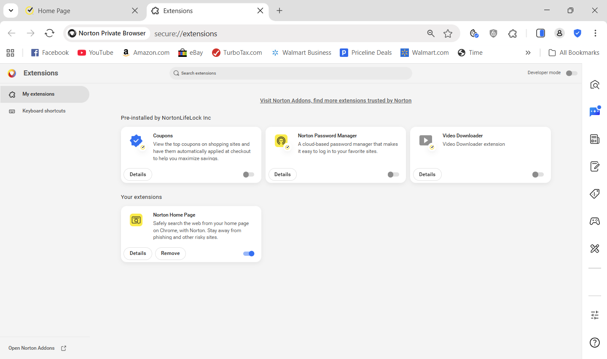Enable the Coupons extension toggle
The image size is (607, 359).
point(249,174)
